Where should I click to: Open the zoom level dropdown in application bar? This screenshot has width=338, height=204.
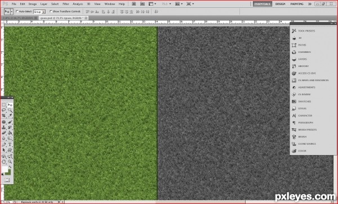point(166,4)
